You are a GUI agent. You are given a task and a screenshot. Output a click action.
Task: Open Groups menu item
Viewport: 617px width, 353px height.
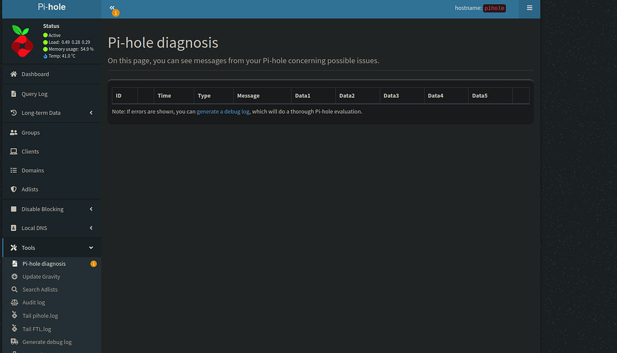tap(51, 133)
